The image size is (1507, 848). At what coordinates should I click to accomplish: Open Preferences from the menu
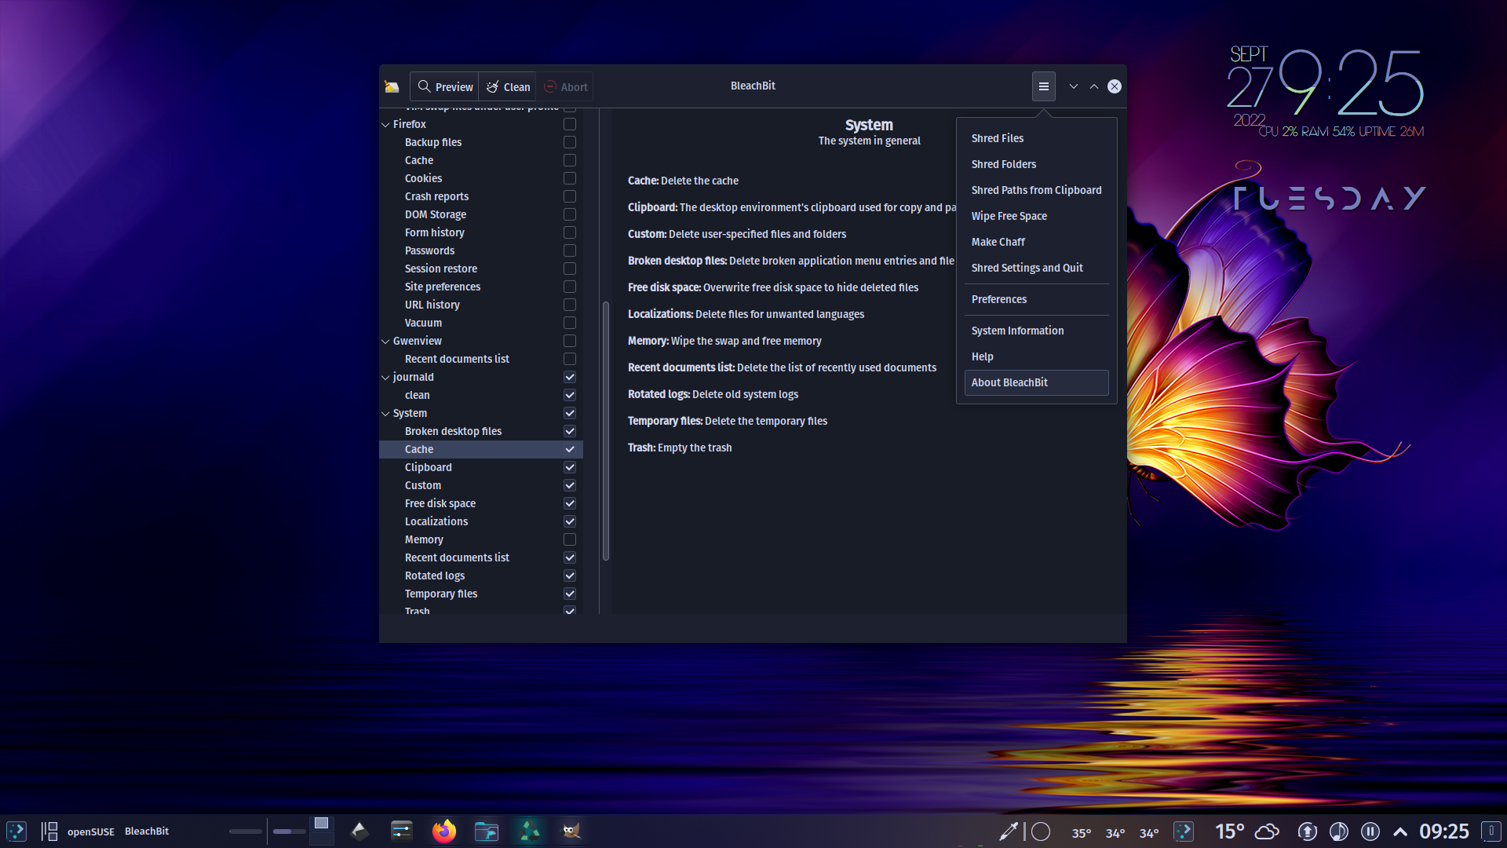pos(1036,299)
